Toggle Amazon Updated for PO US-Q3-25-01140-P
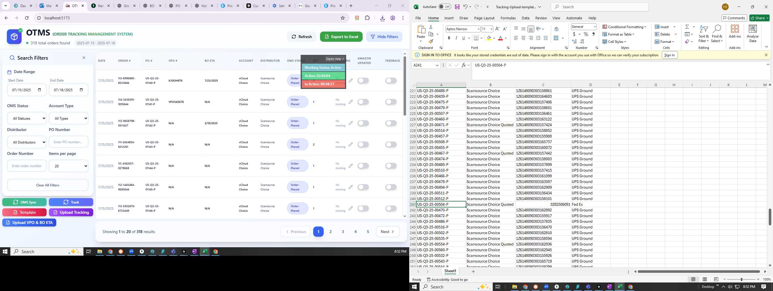 (363, 80)
